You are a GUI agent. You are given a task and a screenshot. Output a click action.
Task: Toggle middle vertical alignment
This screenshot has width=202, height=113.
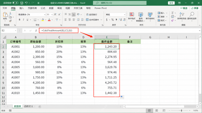click(69, 14)
